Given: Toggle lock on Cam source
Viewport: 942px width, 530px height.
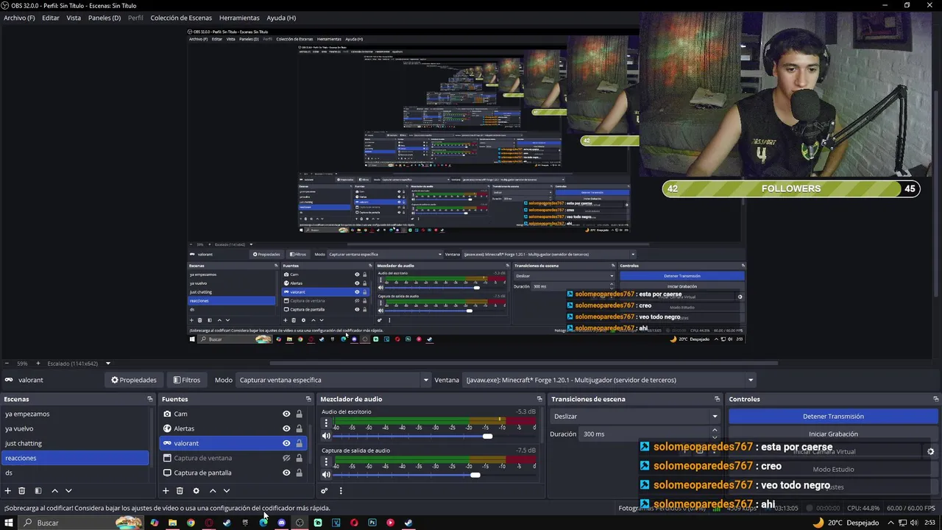Looking at the screenshot, I should 299,414.
